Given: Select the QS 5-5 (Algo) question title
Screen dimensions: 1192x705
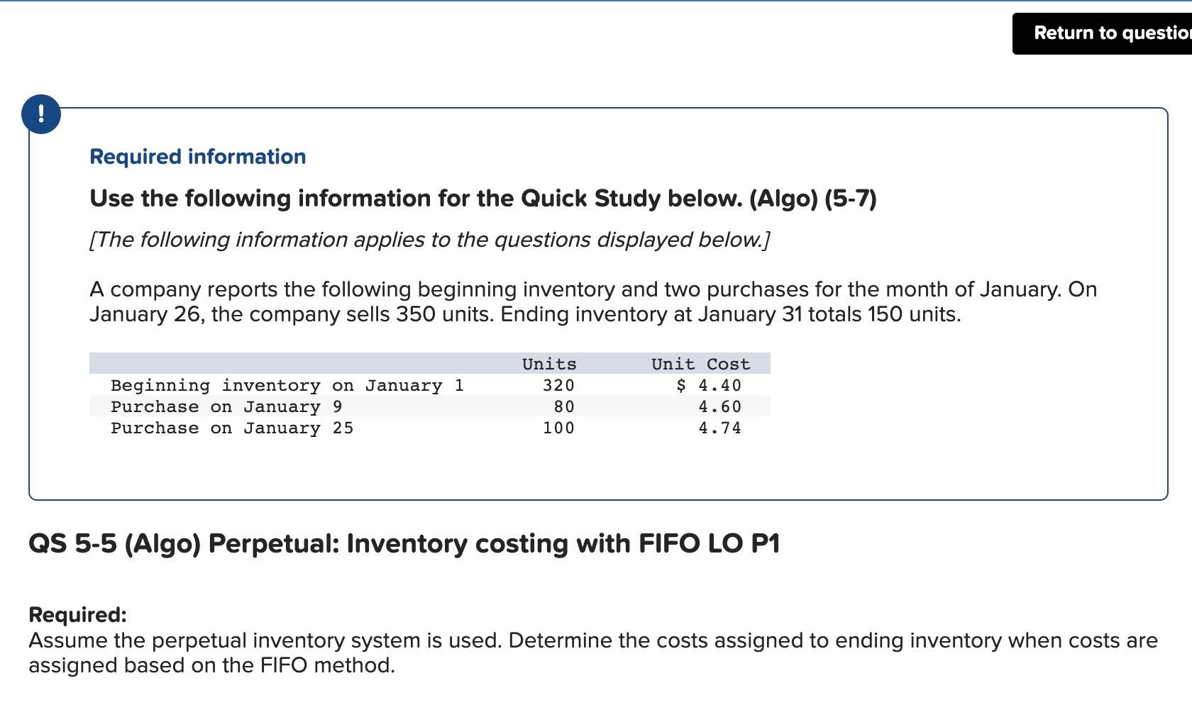Looking at the screenshot, I should click(x=404, y=543).
